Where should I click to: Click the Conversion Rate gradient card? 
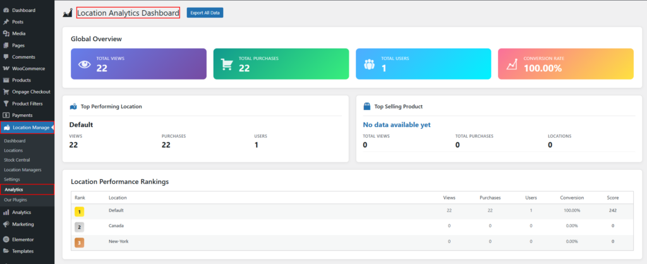565,64
